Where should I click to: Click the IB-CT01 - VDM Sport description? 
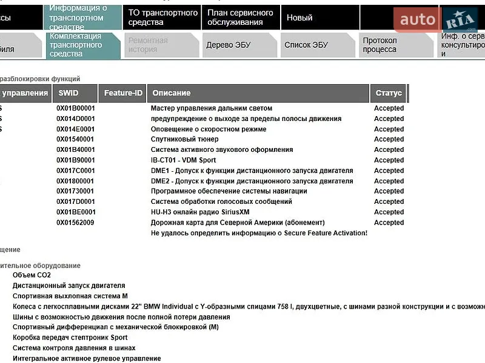click(184, 160)
